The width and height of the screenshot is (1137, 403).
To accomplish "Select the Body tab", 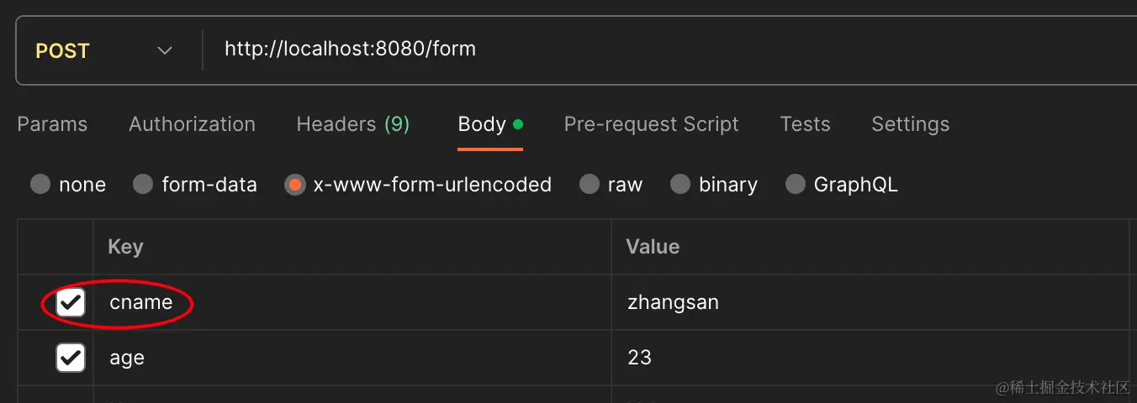I will [x=482, y=124].
